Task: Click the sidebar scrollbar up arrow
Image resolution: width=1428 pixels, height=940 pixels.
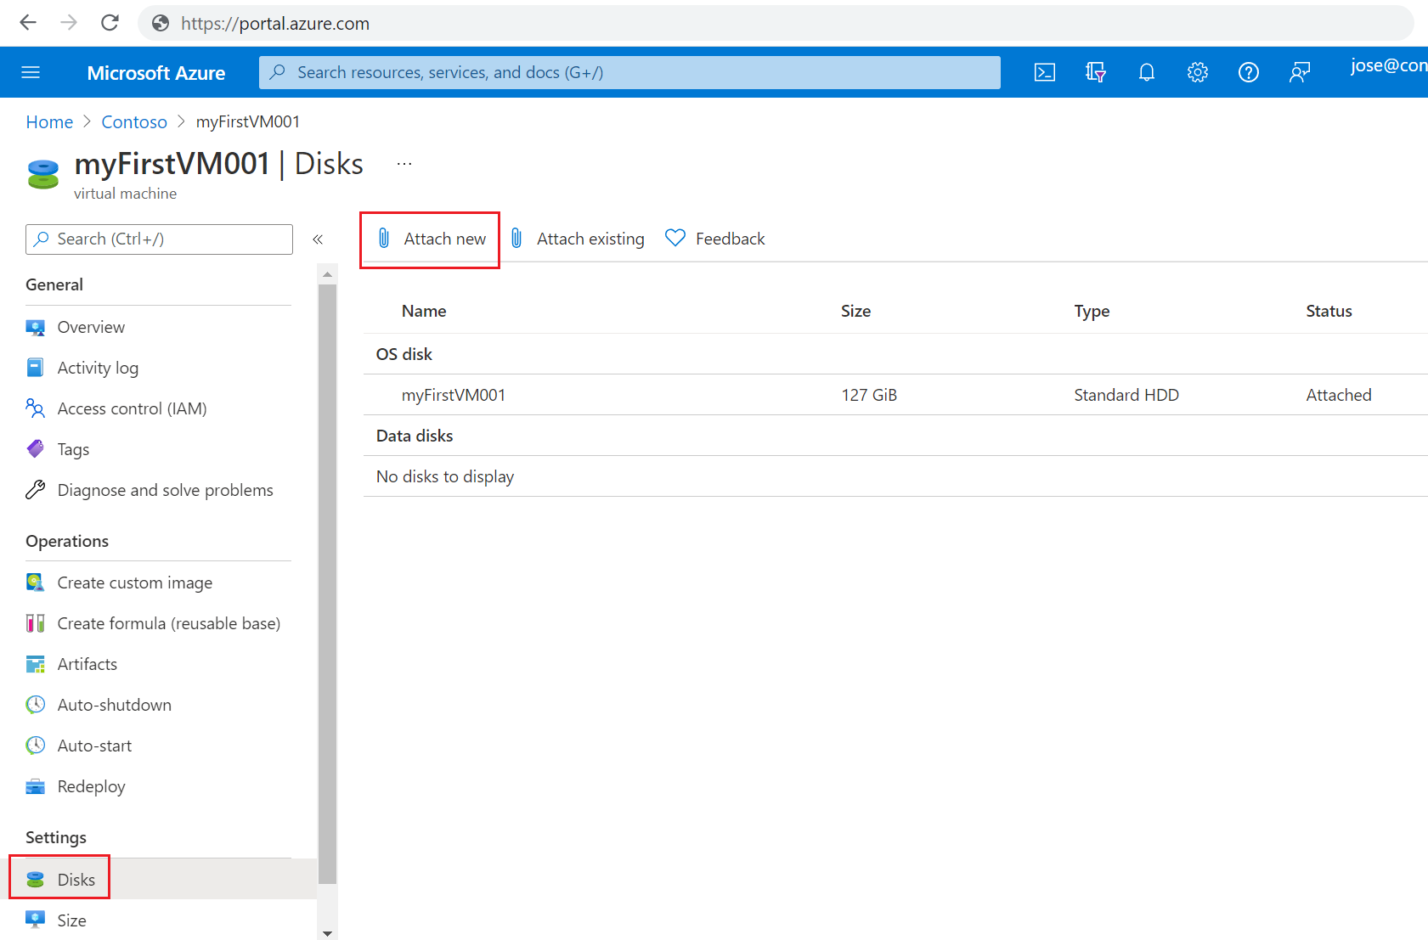Action: (327, 274)
